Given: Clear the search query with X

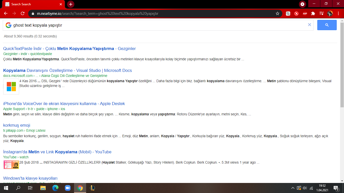Looking at the screenshot, I should click(x=309, y=25).
